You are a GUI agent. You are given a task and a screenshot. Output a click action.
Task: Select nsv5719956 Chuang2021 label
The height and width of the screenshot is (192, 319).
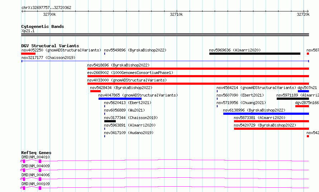coord(241,103)
